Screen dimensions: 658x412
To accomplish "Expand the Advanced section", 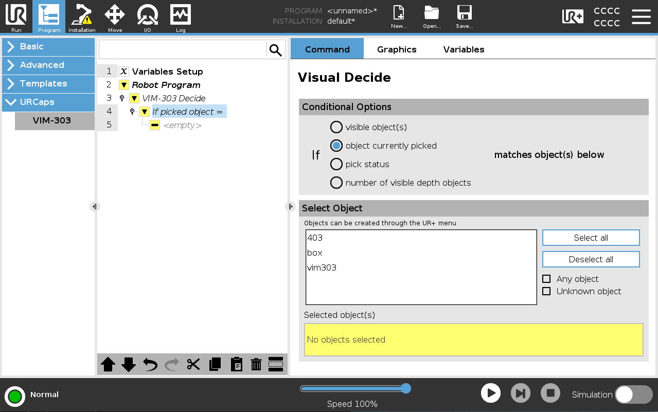I will click(x=48, y=65).
